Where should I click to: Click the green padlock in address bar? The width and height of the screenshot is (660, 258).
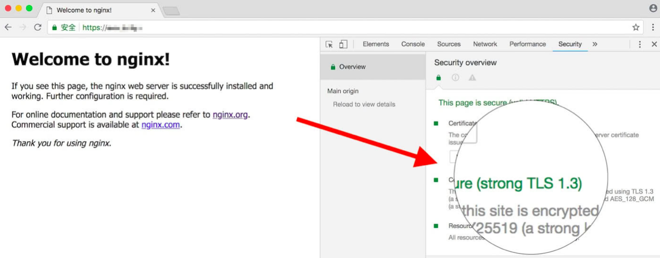(54, 27)
